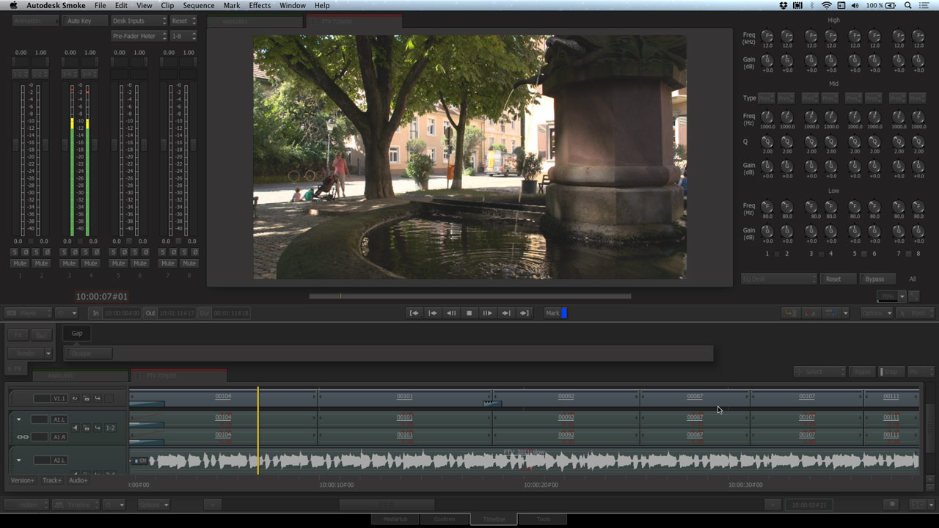Screen dimensions: 939x528
Task: Click the stereo link icon beside A1.R
Action: pos(23,437)
